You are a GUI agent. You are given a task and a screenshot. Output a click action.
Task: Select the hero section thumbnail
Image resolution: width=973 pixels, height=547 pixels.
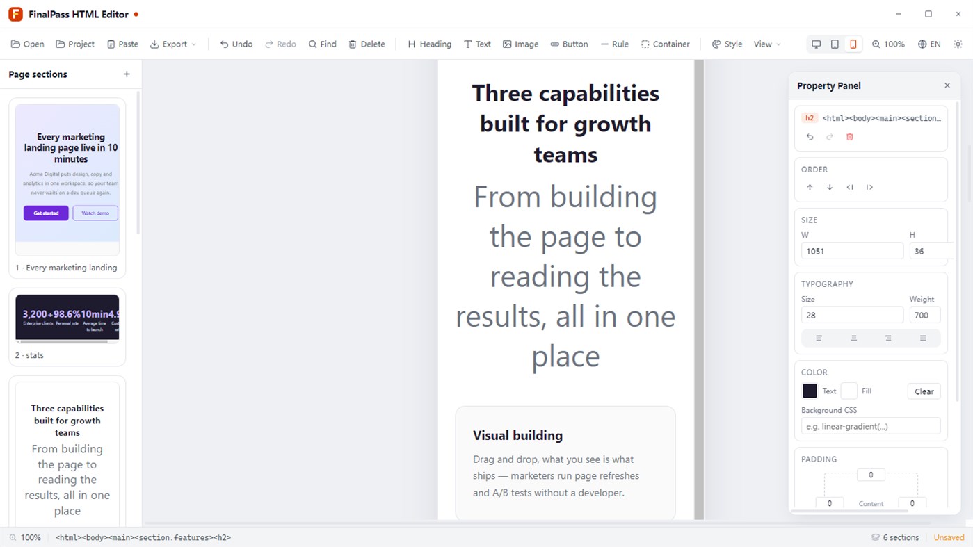67,179
